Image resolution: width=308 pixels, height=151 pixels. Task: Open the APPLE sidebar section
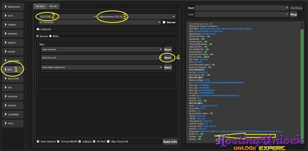coord(13,123)
